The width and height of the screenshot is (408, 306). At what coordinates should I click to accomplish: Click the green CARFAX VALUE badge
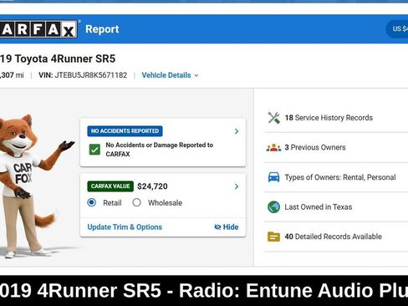[x=110, y=186]
